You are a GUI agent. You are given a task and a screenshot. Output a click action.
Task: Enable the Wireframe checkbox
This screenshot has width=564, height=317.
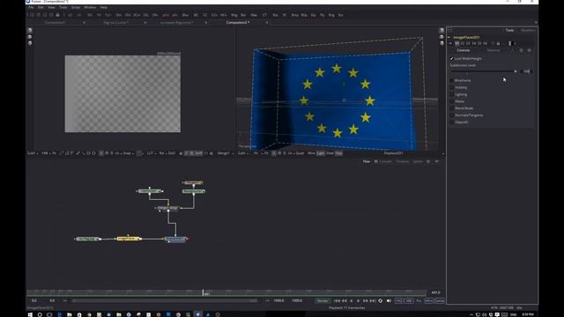point(452,80)
